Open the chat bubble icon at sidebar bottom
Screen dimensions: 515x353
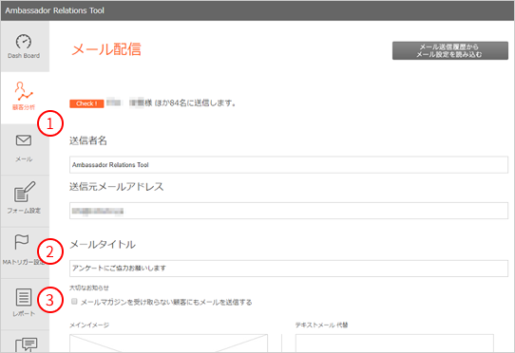pyautogui.click(x=27, y=344)
